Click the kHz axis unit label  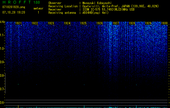[2, 22]
